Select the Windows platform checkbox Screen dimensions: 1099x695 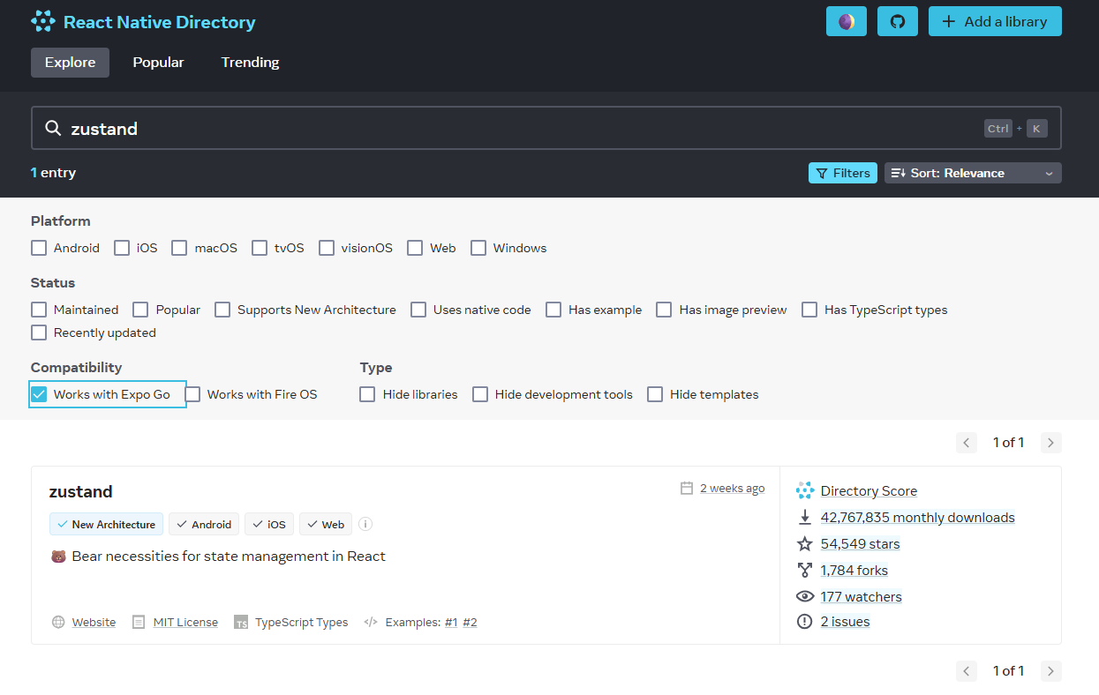tap(478, 248)
